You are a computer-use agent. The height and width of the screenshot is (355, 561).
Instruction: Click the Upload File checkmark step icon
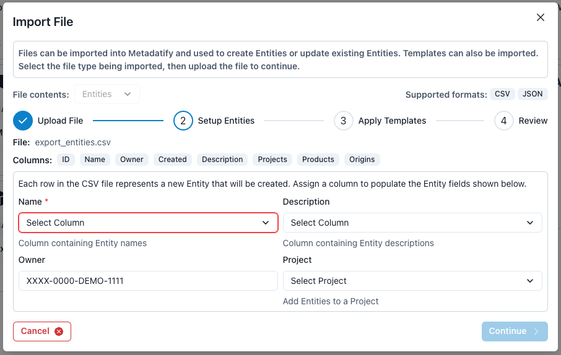[x=23, y=121]
